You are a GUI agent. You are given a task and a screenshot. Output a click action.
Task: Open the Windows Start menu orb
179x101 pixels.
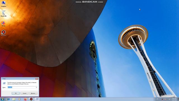click(2, 99)
